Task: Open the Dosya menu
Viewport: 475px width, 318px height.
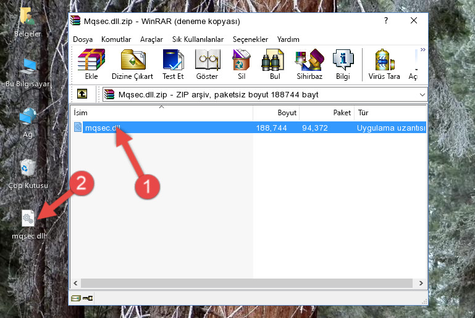Action: coord(83,39)
